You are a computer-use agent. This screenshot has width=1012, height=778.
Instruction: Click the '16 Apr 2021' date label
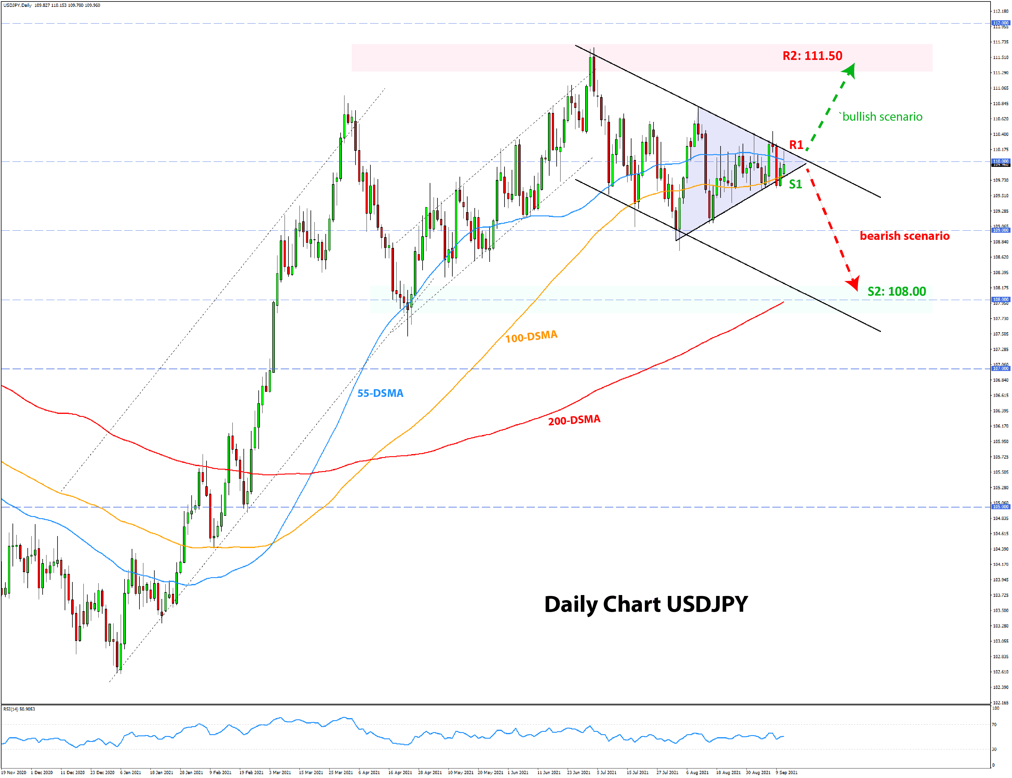coord(400,773)
